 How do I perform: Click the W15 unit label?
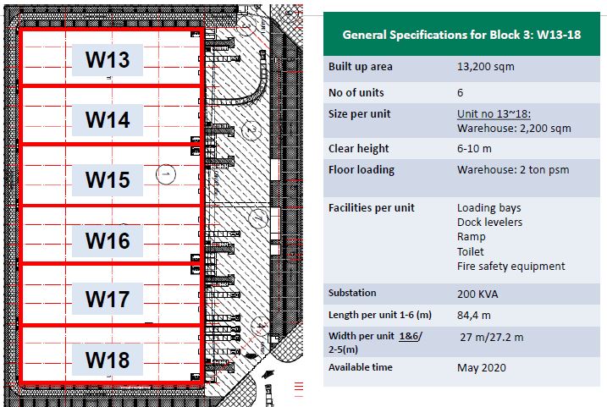(x=108, y=180)
